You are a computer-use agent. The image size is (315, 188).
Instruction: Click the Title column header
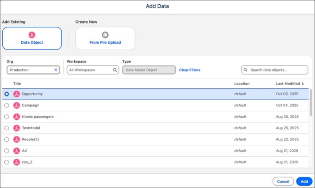click(x=17, y=84)
